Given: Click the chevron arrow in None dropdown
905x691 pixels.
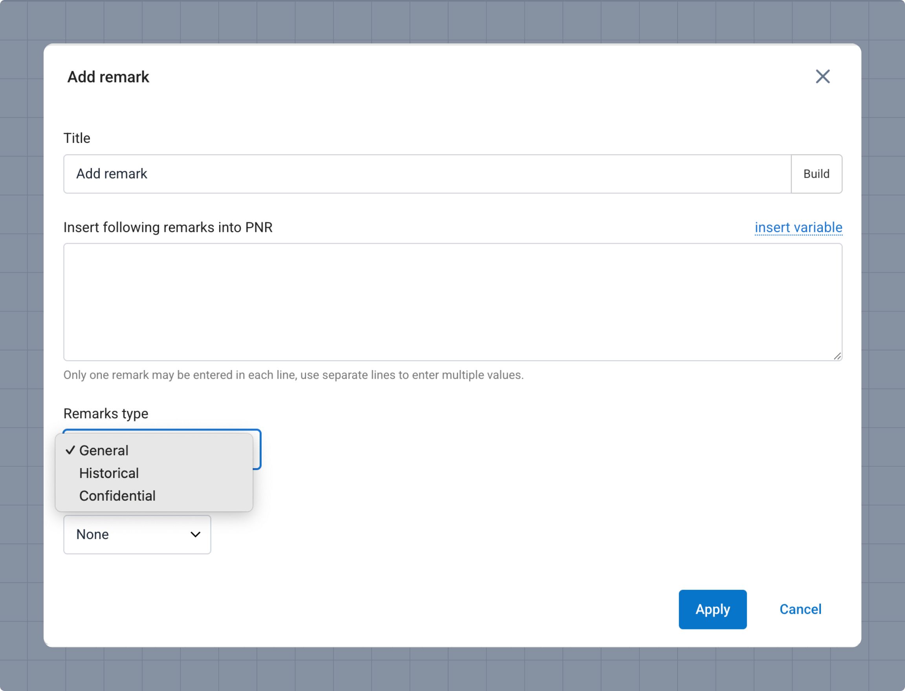Looking at the screenshot, I should coord(195,534).
